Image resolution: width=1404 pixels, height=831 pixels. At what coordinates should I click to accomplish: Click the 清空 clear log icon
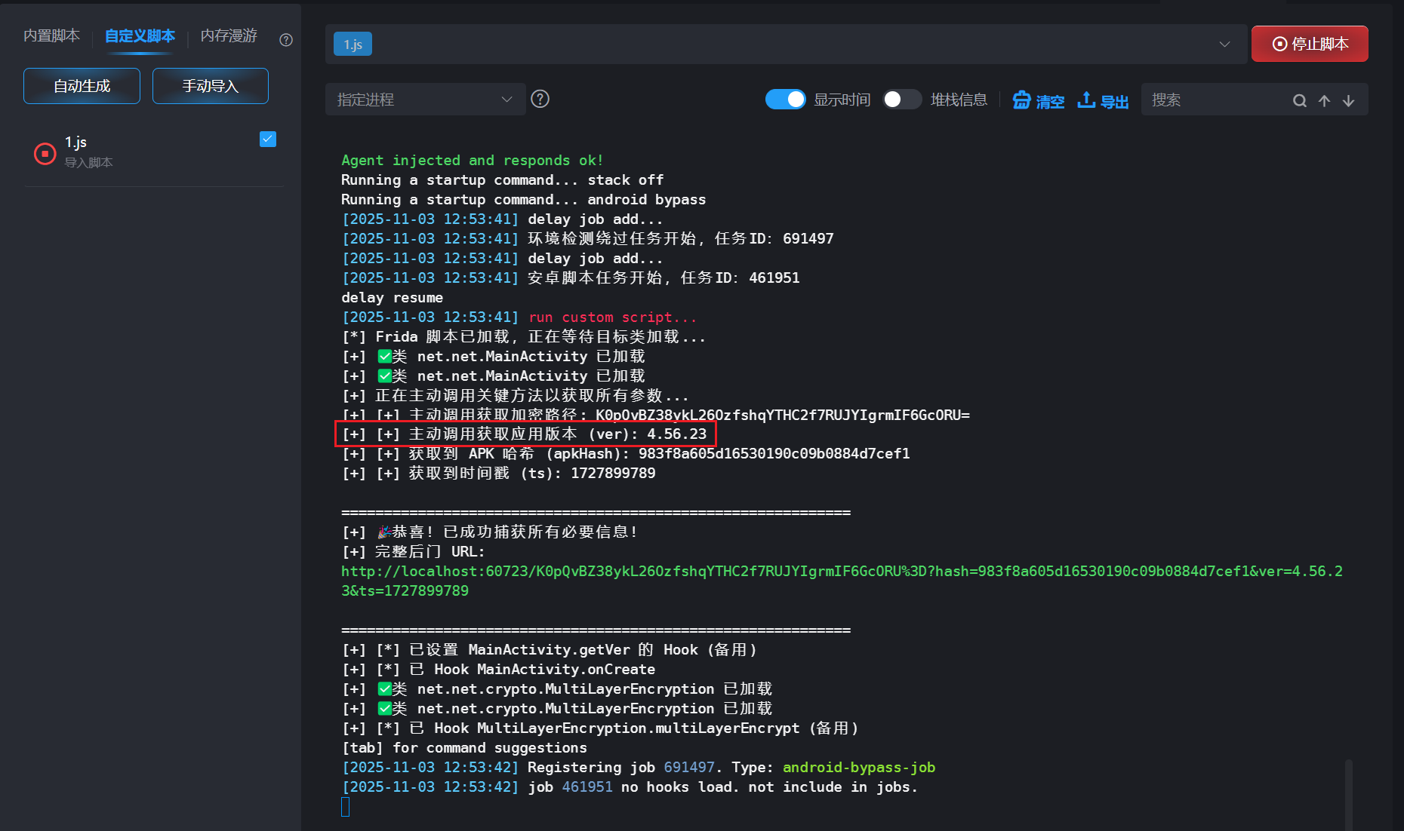coord(1022,100)
